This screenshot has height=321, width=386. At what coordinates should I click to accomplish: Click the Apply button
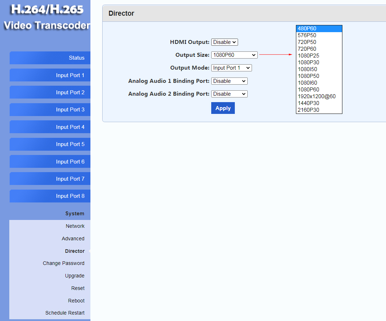pos(223,108)
